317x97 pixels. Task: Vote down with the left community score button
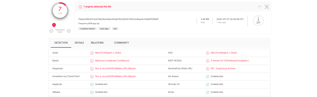[x=51, y=31]
